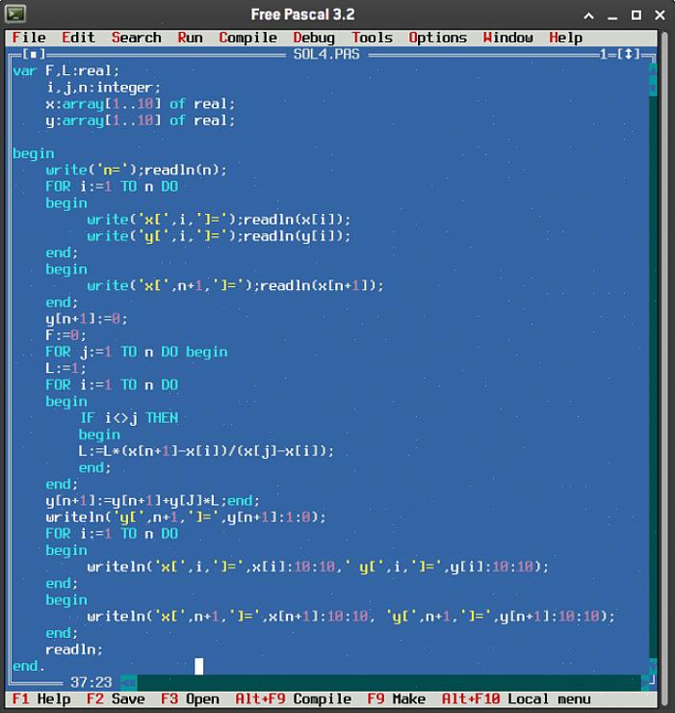Open the File menu
675x713 pixels.
point(29,38)
